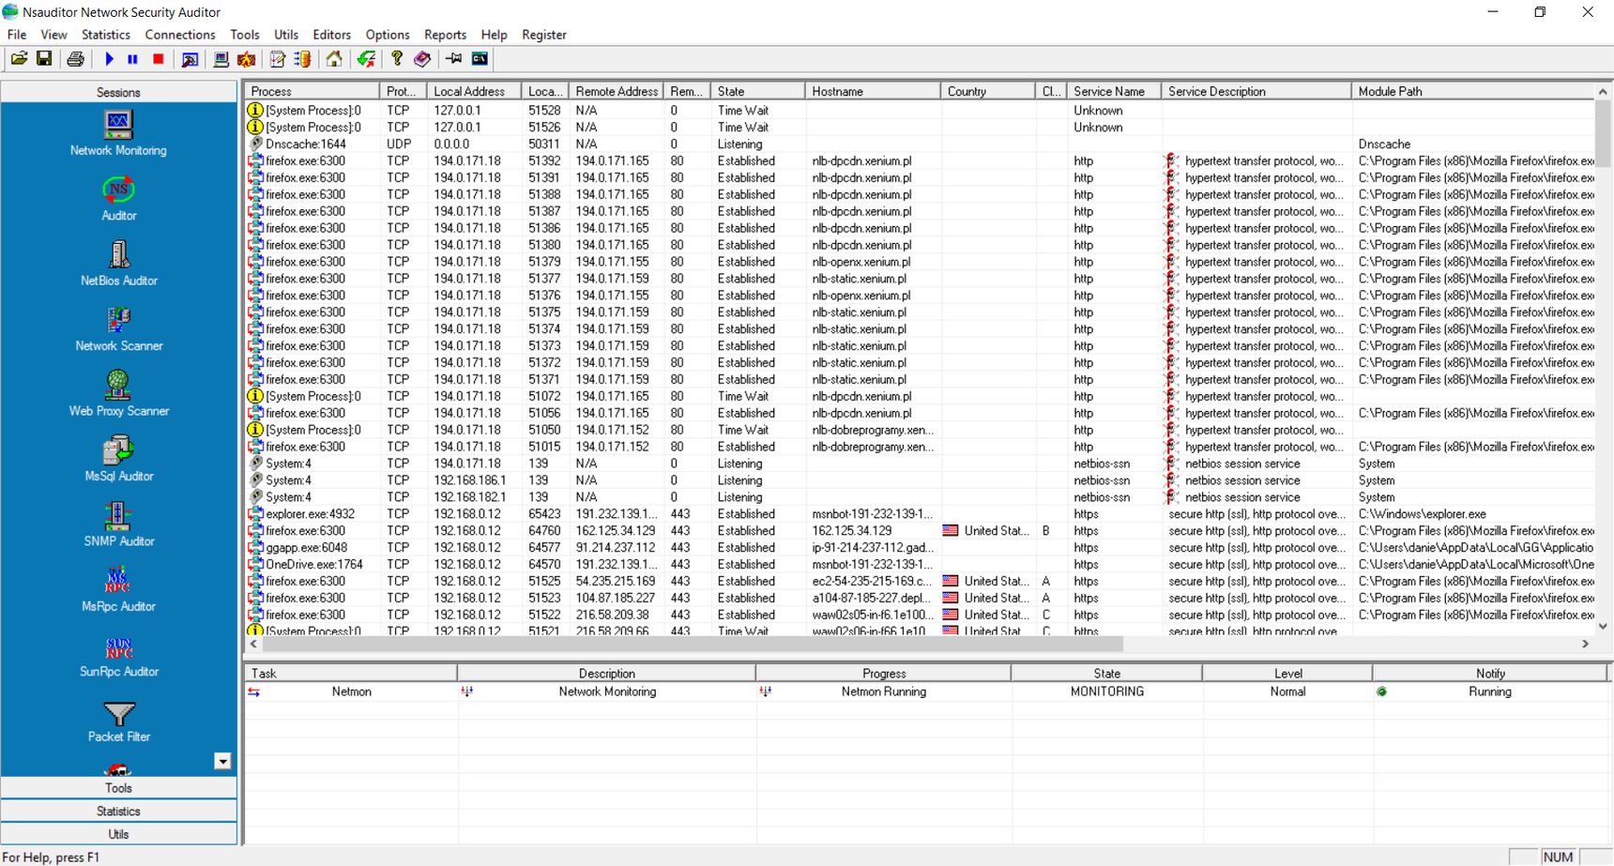Open Network Scanner in the sidebar
This screenshot has height=866, width=1614.
118,328
